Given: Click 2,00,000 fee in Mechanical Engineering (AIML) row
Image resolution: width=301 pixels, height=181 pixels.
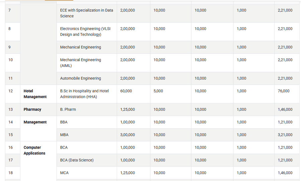Looking at the screenshot, I should [x=127, y=60].
